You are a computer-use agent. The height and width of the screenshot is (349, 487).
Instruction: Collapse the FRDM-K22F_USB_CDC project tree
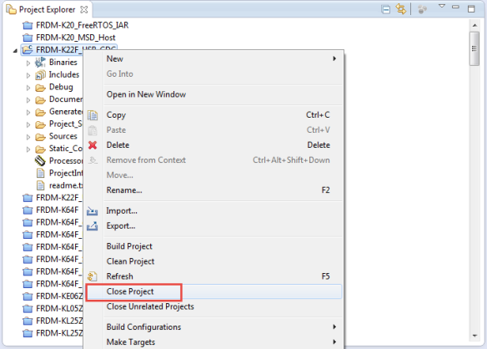pos(15,50)
